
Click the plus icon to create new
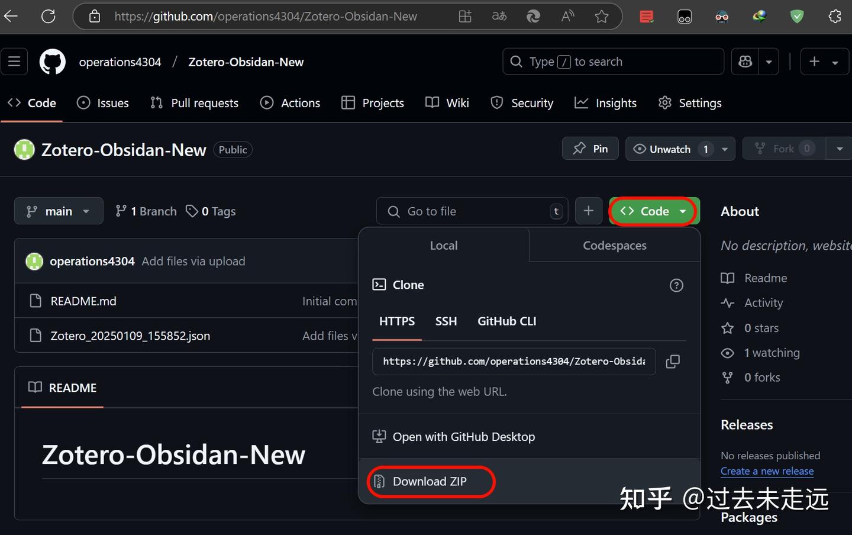(x=814, y=61)
